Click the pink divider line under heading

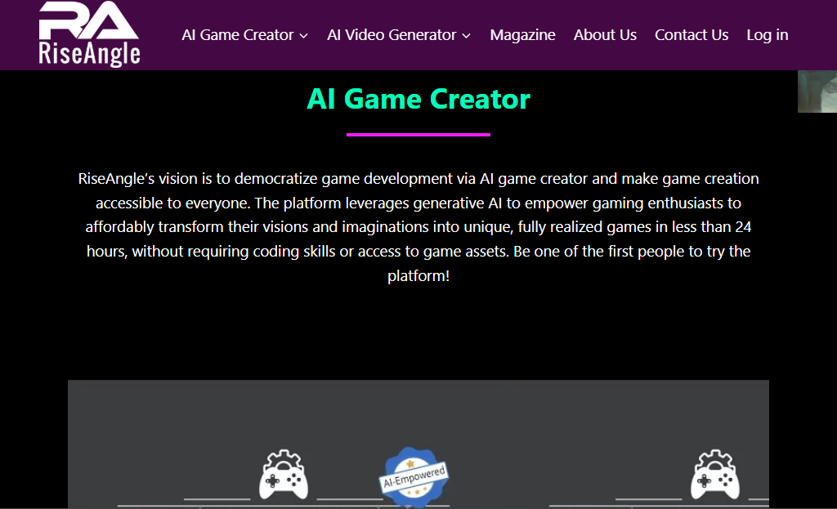tap(418, 135)
